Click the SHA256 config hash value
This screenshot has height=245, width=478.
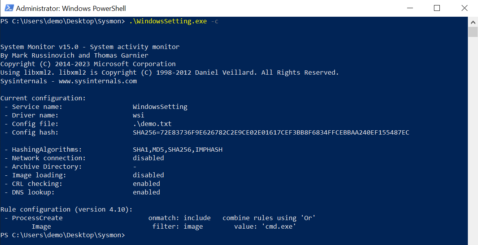pyautogui.click(x=271, y=133)
